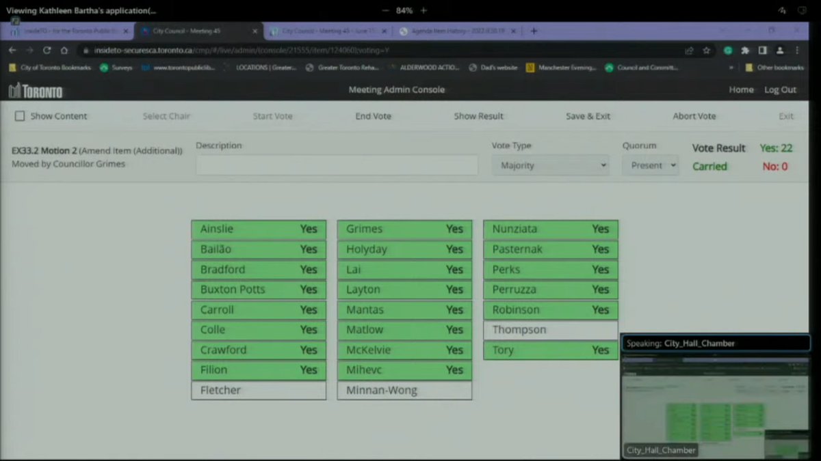This screenshot has height=461, width=821.
Task: Open a new tab with plus button
Action: click(534, 31)
